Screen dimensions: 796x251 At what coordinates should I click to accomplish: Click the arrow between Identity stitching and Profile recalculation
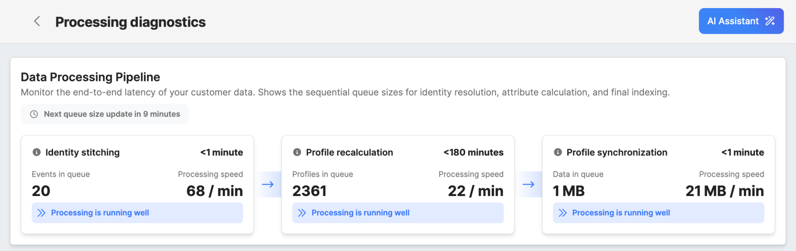coord(268,184)
